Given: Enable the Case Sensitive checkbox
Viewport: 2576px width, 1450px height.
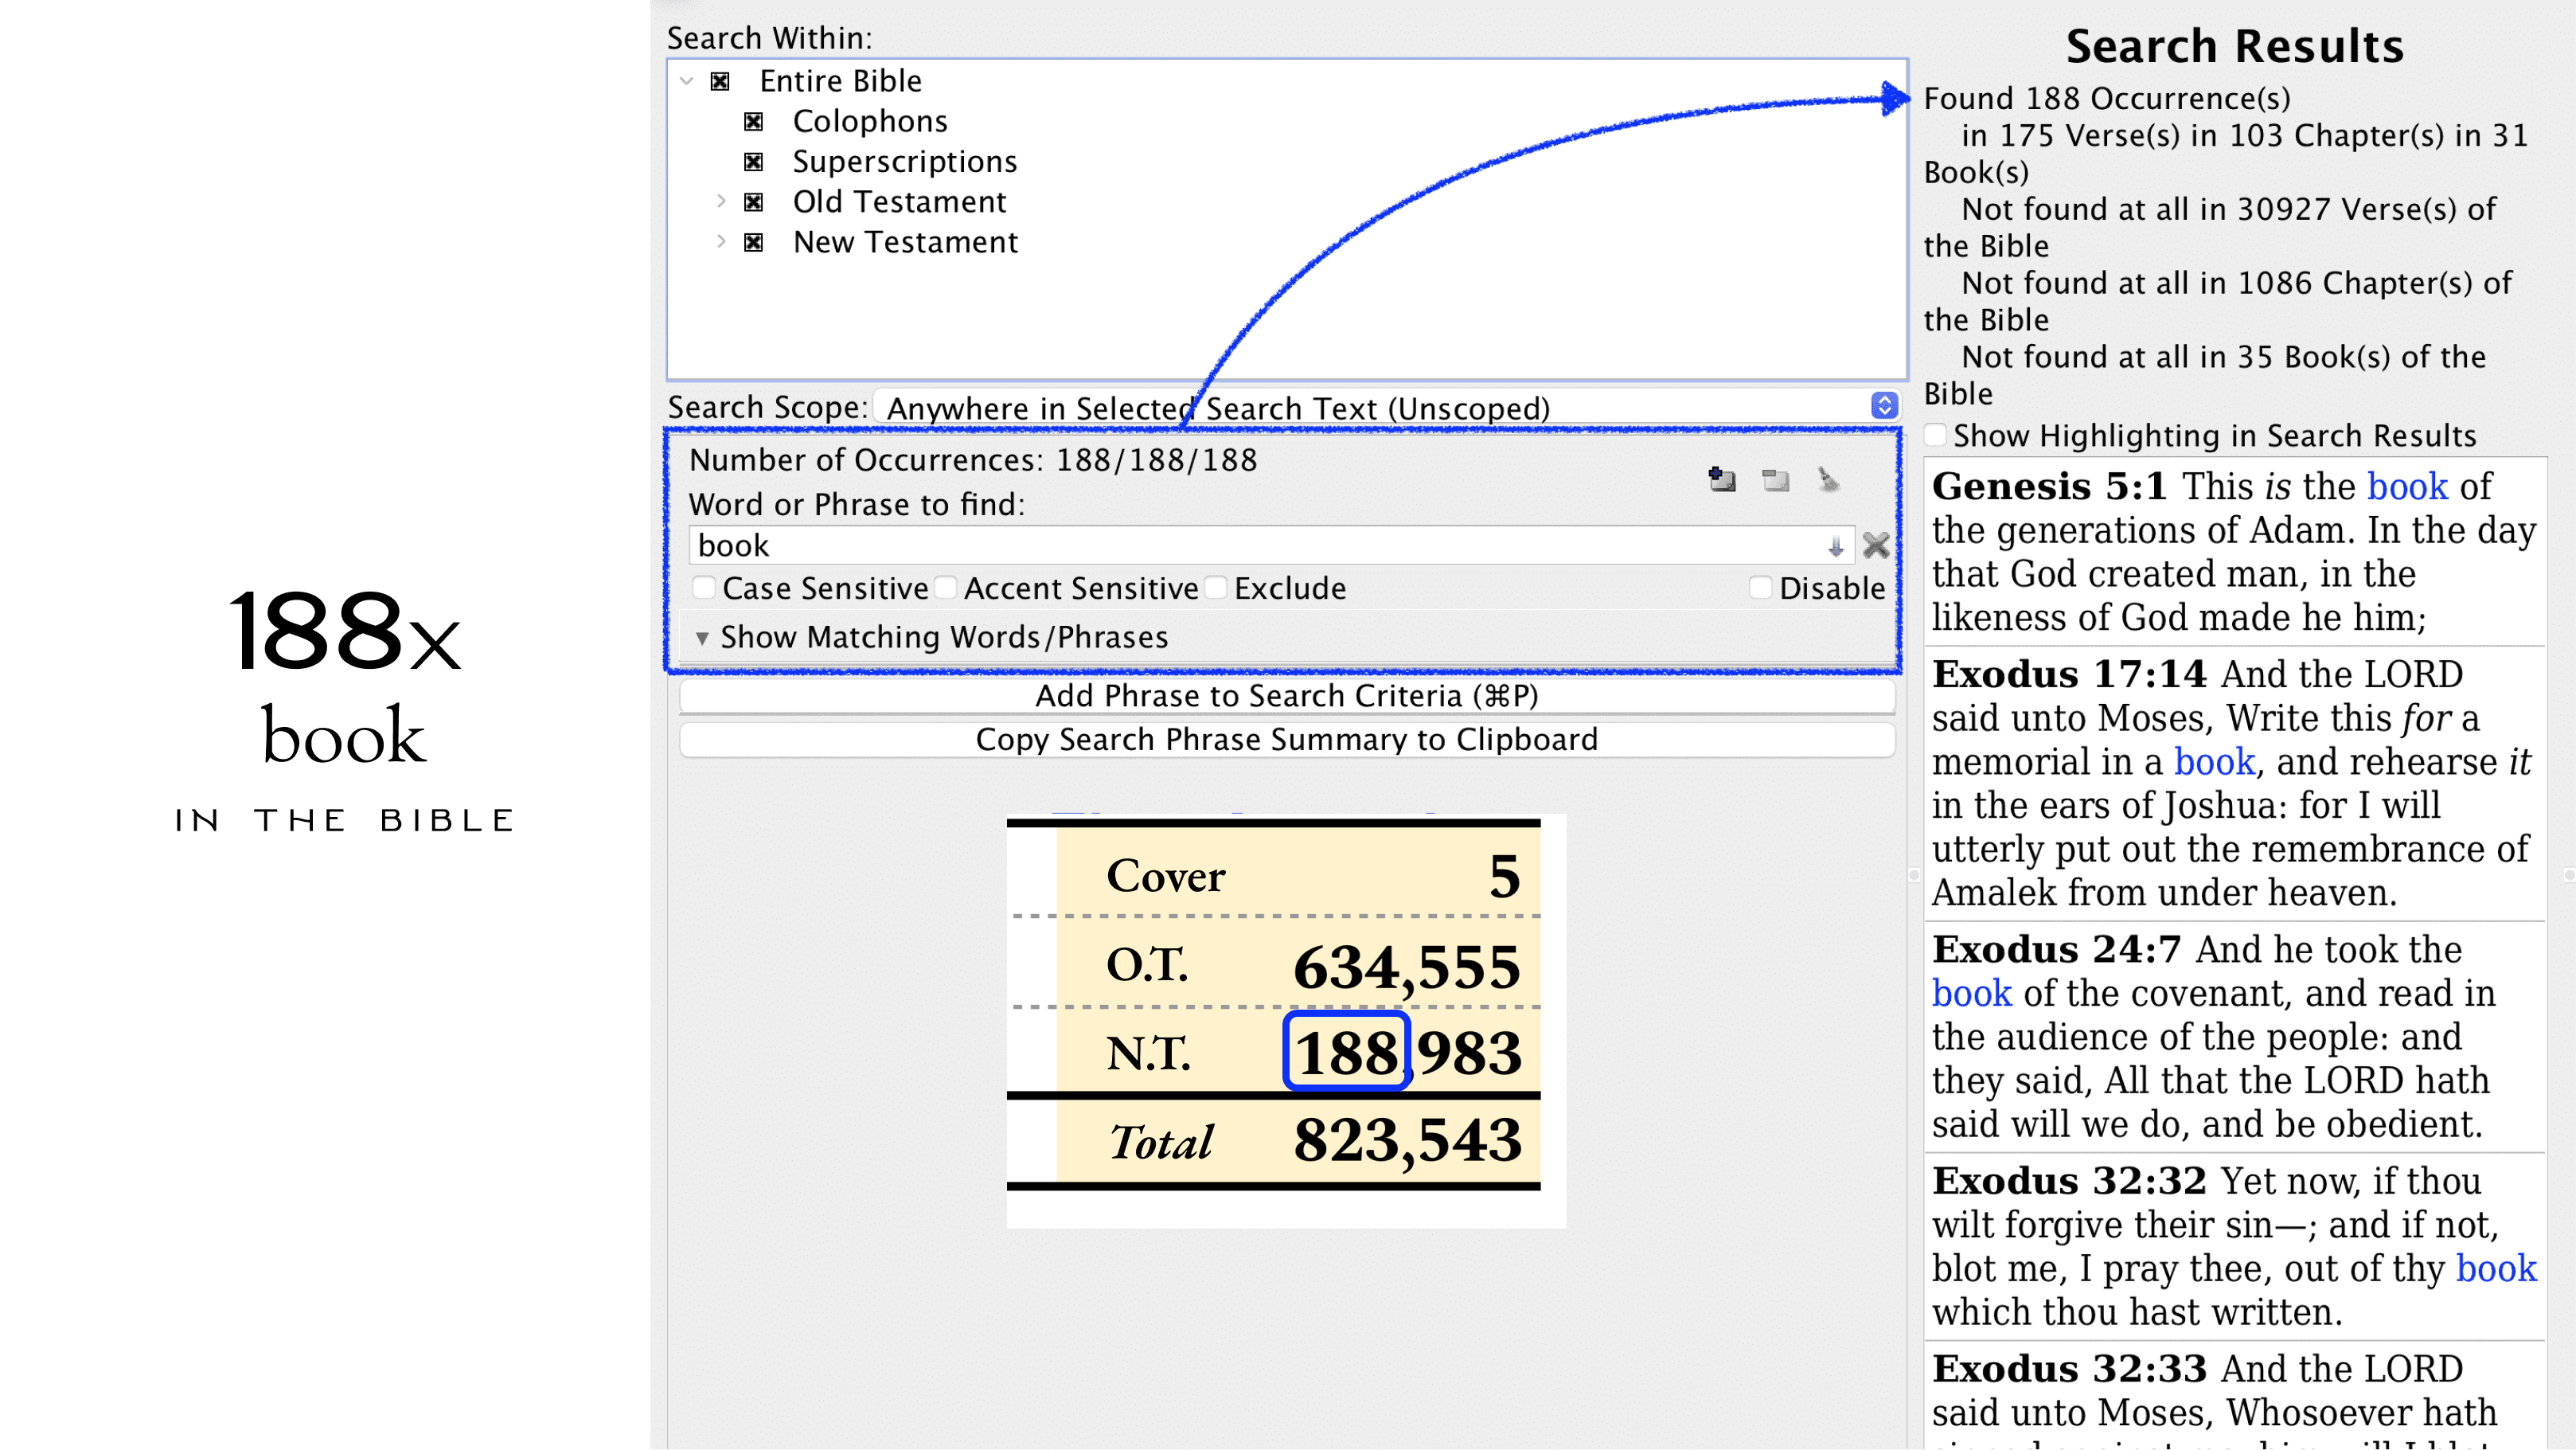Looking at the screenshot, I should [x=705, y=588].
